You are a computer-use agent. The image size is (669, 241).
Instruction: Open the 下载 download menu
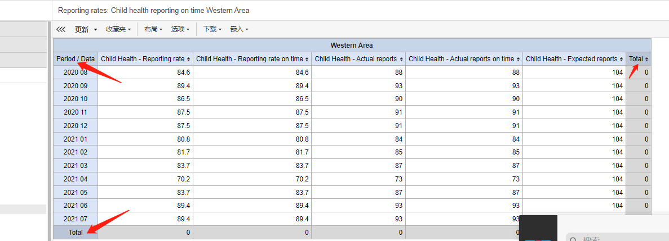tap(212, 29)
